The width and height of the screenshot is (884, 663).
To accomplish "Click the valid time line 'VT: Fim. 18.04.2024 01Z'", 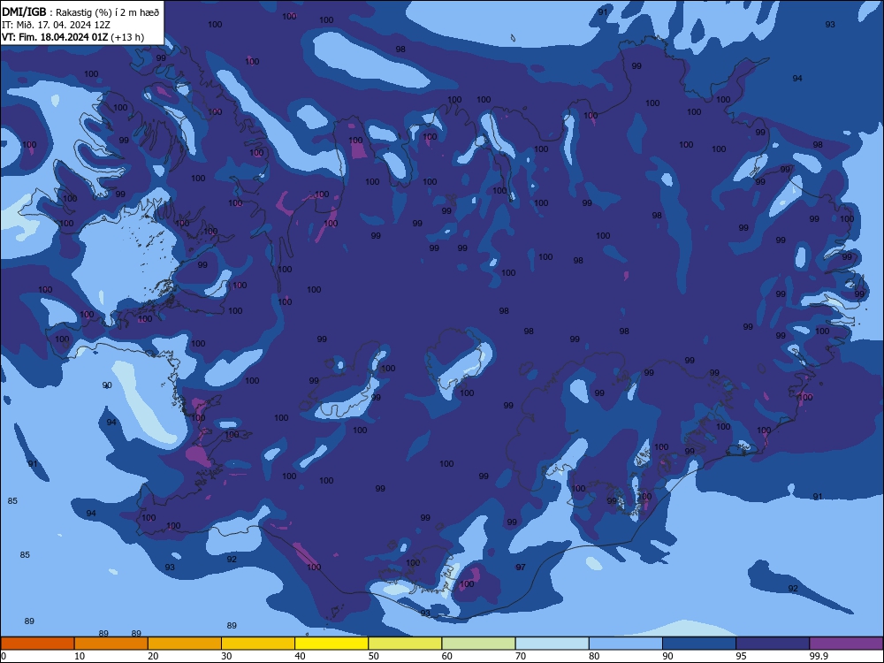I will pos(56,37).
